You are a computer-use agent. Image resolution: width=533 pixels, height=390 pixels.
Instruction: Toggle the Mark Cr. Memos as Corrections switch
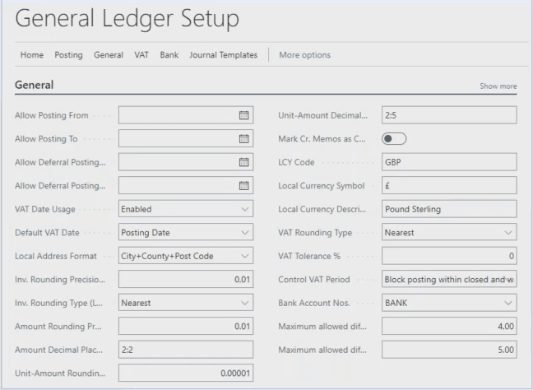(x=395, y=139)
